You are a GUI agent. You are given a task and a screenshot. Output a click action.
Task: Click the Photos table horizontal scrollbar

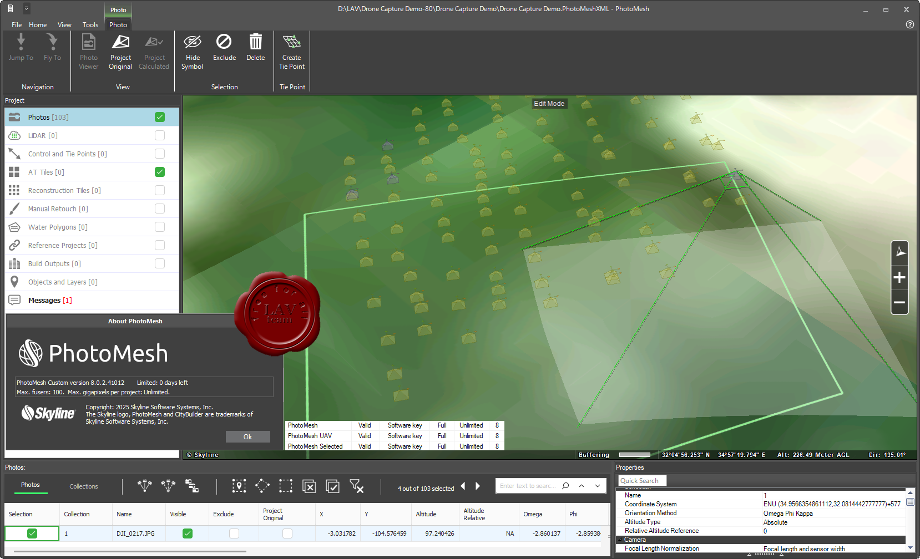[x=130, y=551]
